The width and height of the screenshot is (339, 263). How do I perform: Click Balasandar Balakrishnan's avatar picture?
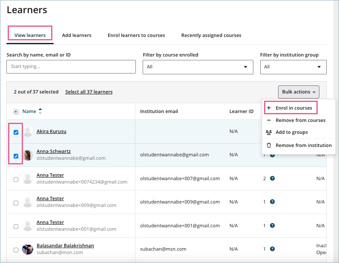pyautogui.click(x=28, y=249)
